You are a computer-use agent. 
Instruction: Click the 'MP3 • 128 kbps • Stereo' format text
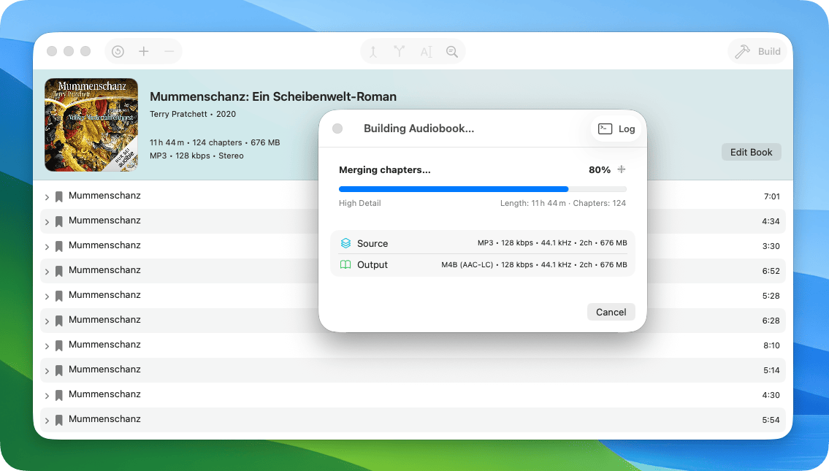(x=196, y=156)
